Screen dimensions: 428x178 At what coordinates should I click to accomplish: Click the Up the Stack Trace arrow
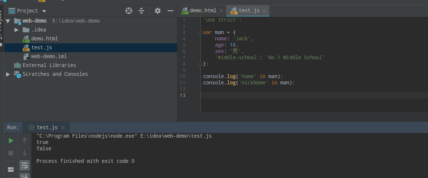pos(24,141)
